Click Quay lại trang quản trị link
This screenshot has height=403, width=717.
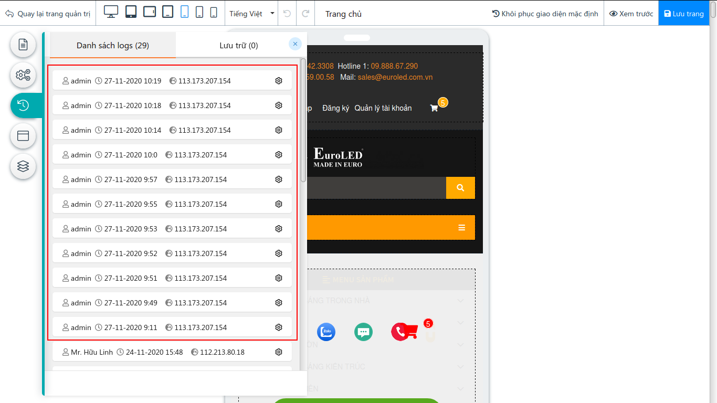48,14
